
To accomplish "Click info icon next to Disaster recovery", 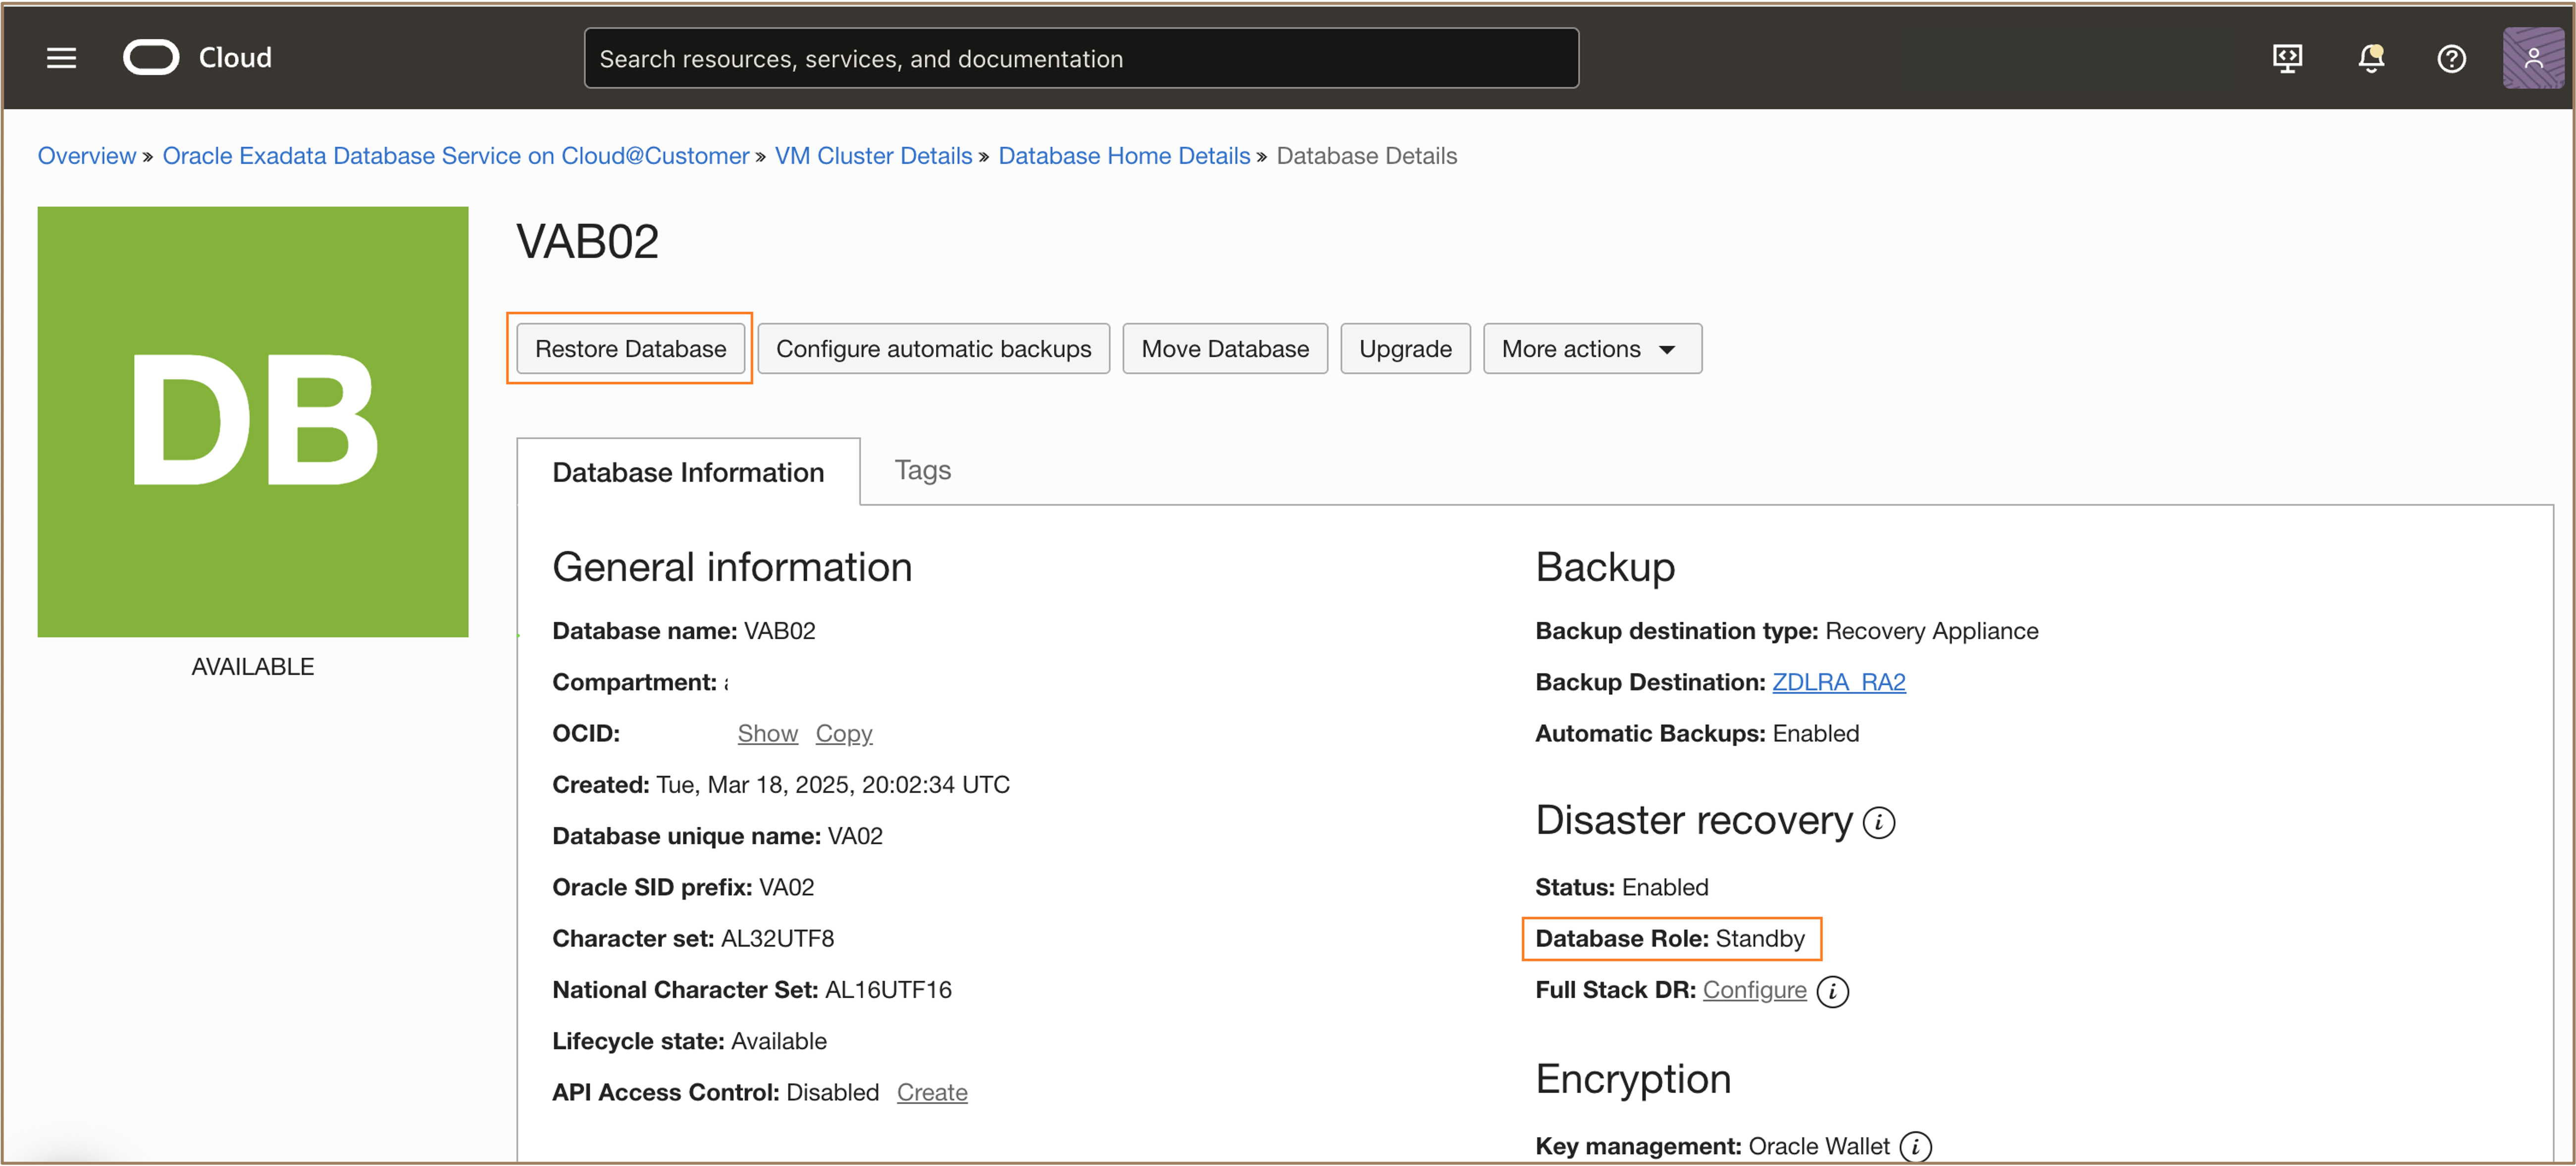I will pyautogui.click(x=1879, y=822).
